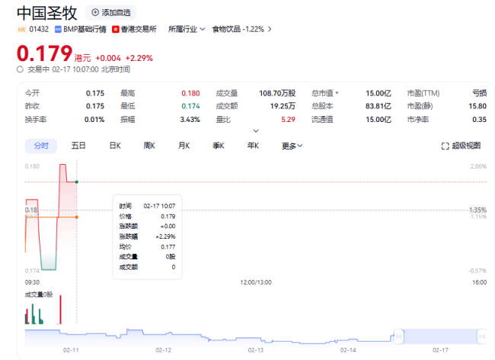
Task: Open the 香港交易所 link
Action: tap(139, 30)
